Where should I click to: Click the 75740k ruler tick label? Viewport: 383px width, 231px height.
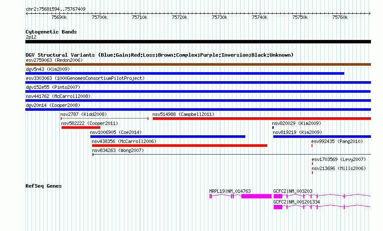(x=259, y=17)
